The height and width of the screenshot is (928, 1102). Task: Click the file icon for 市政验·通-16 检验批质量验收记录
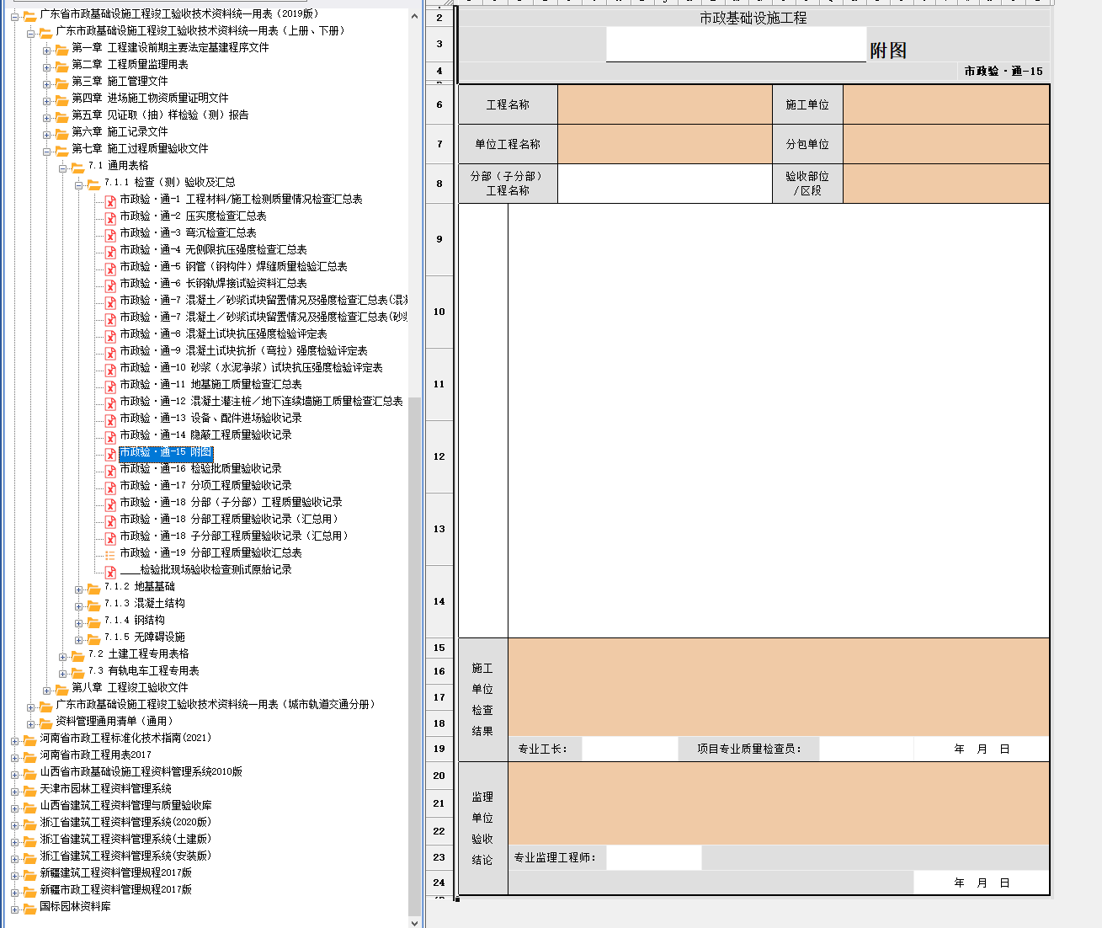click(x=110, y=470)
